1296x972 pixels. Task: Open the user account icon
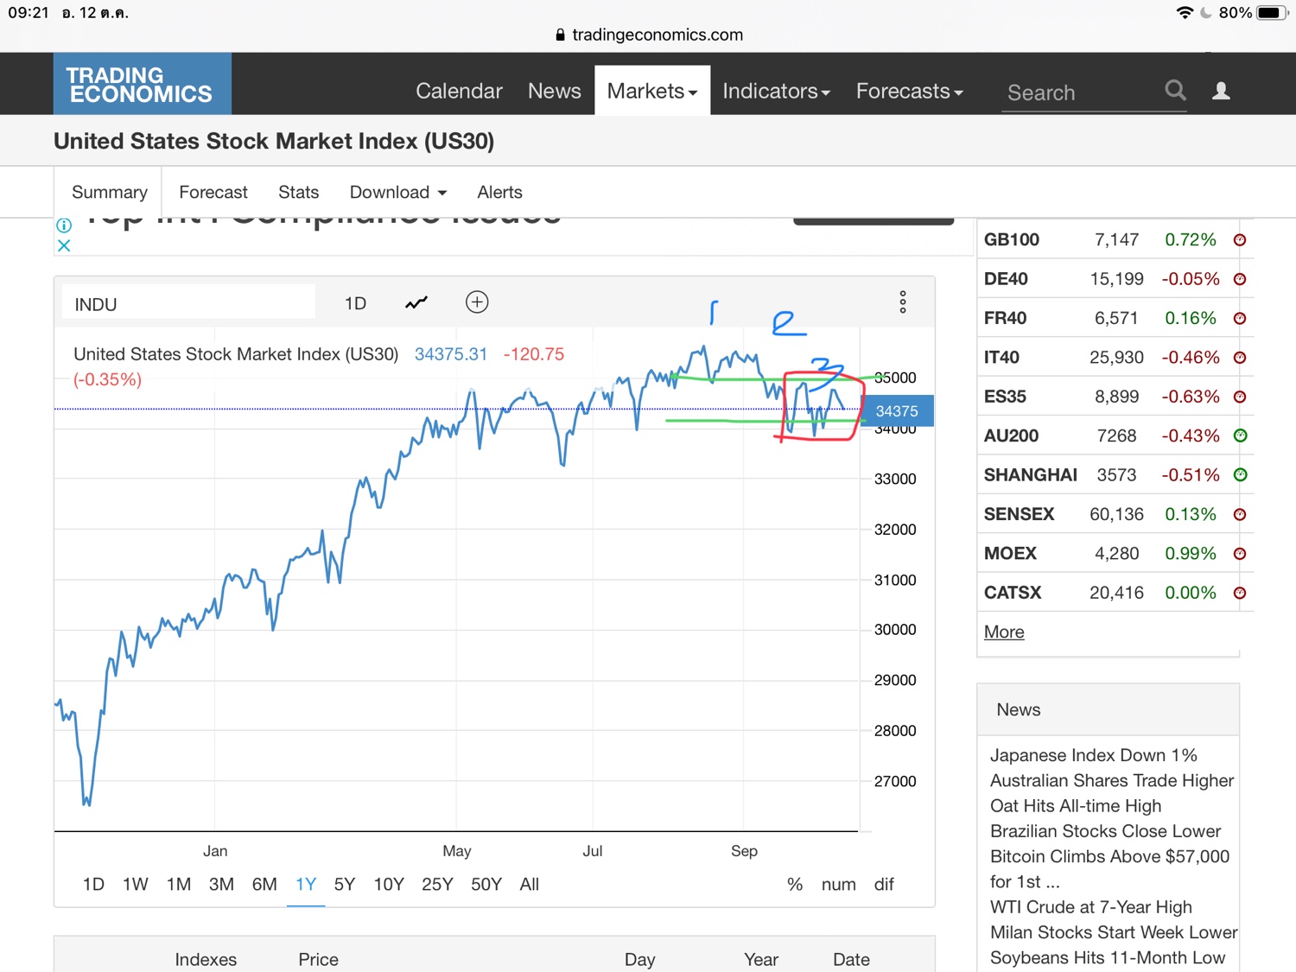point(1221,91)
